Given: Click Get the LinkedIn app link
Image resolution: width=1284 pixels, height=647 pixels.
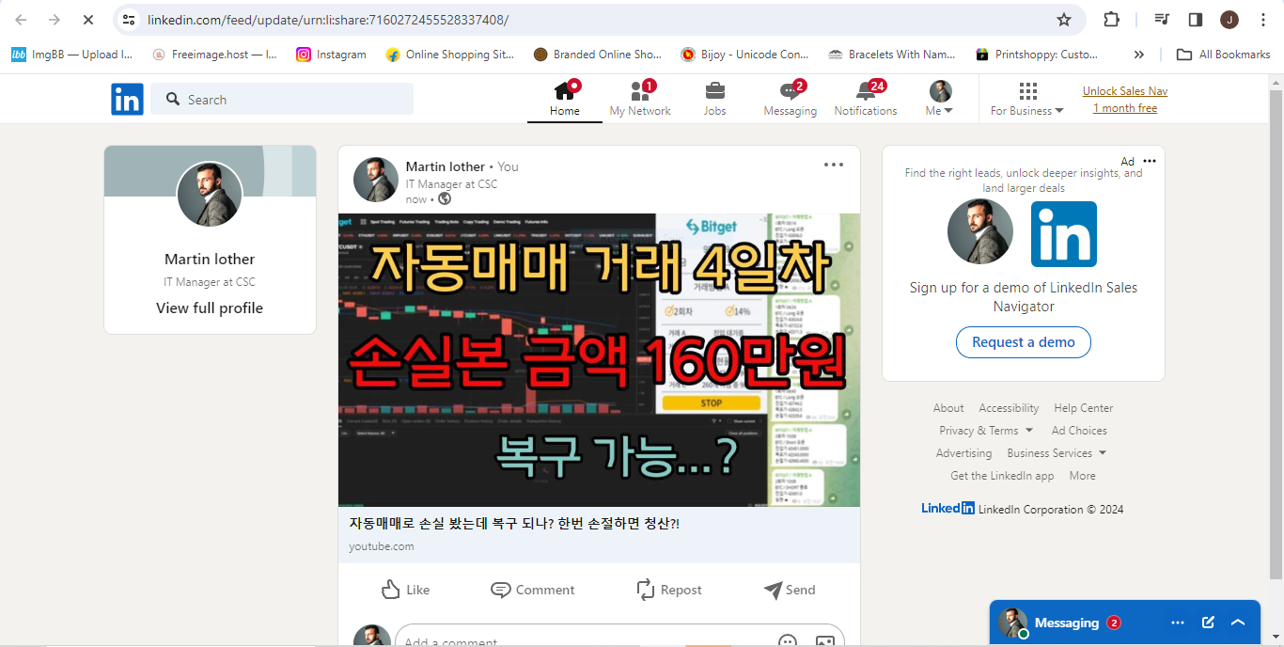Looking at the screenshot, I should 1002,476.
